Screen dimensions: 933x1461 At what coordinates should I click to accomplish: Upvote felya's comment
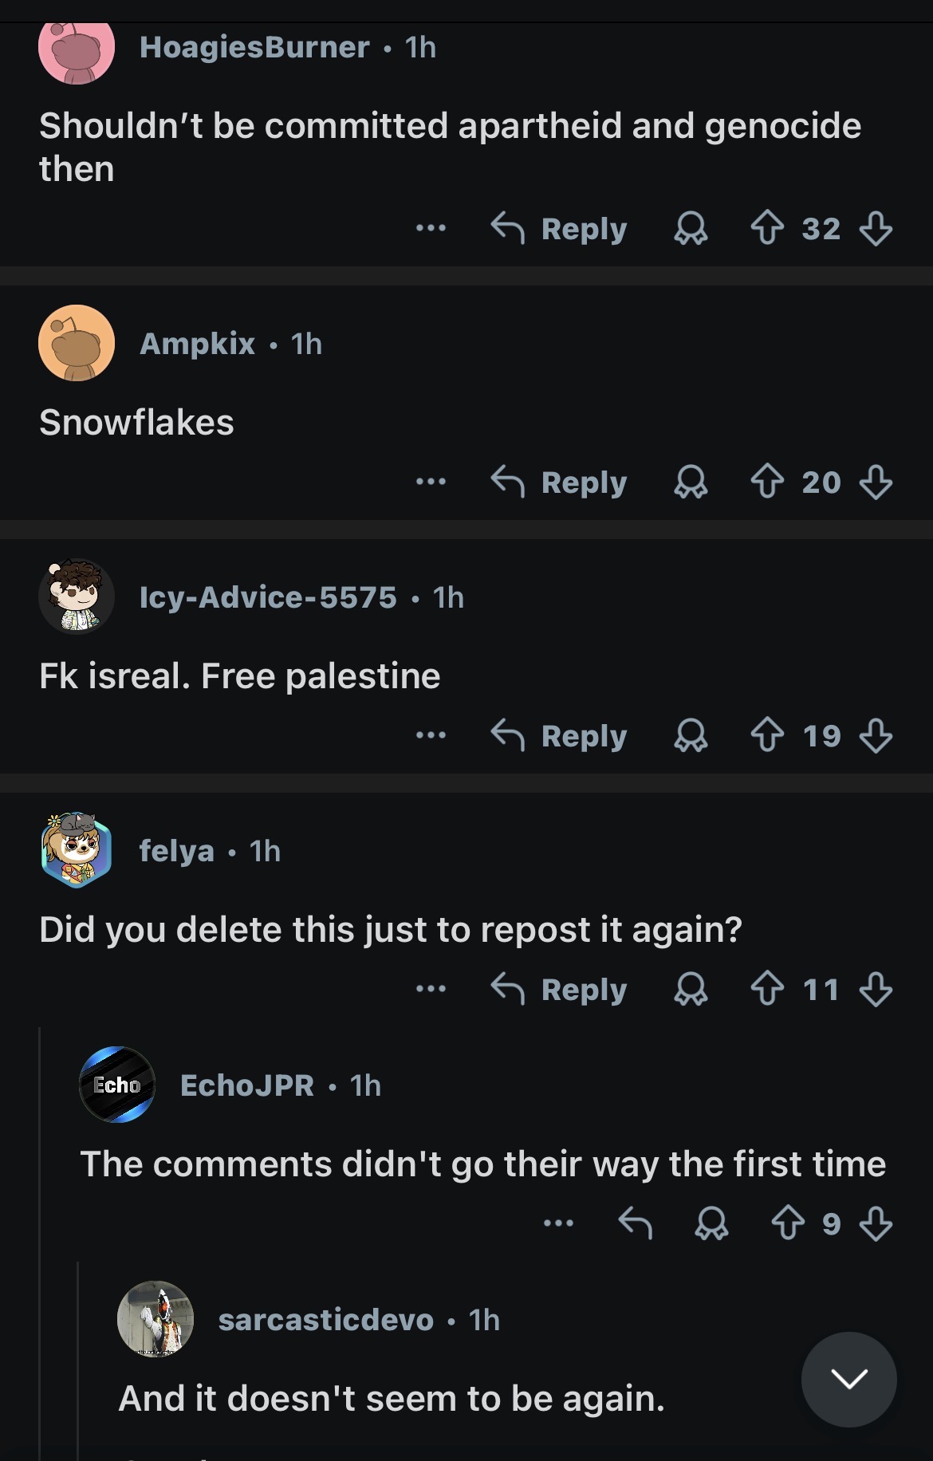coord(767,989)
